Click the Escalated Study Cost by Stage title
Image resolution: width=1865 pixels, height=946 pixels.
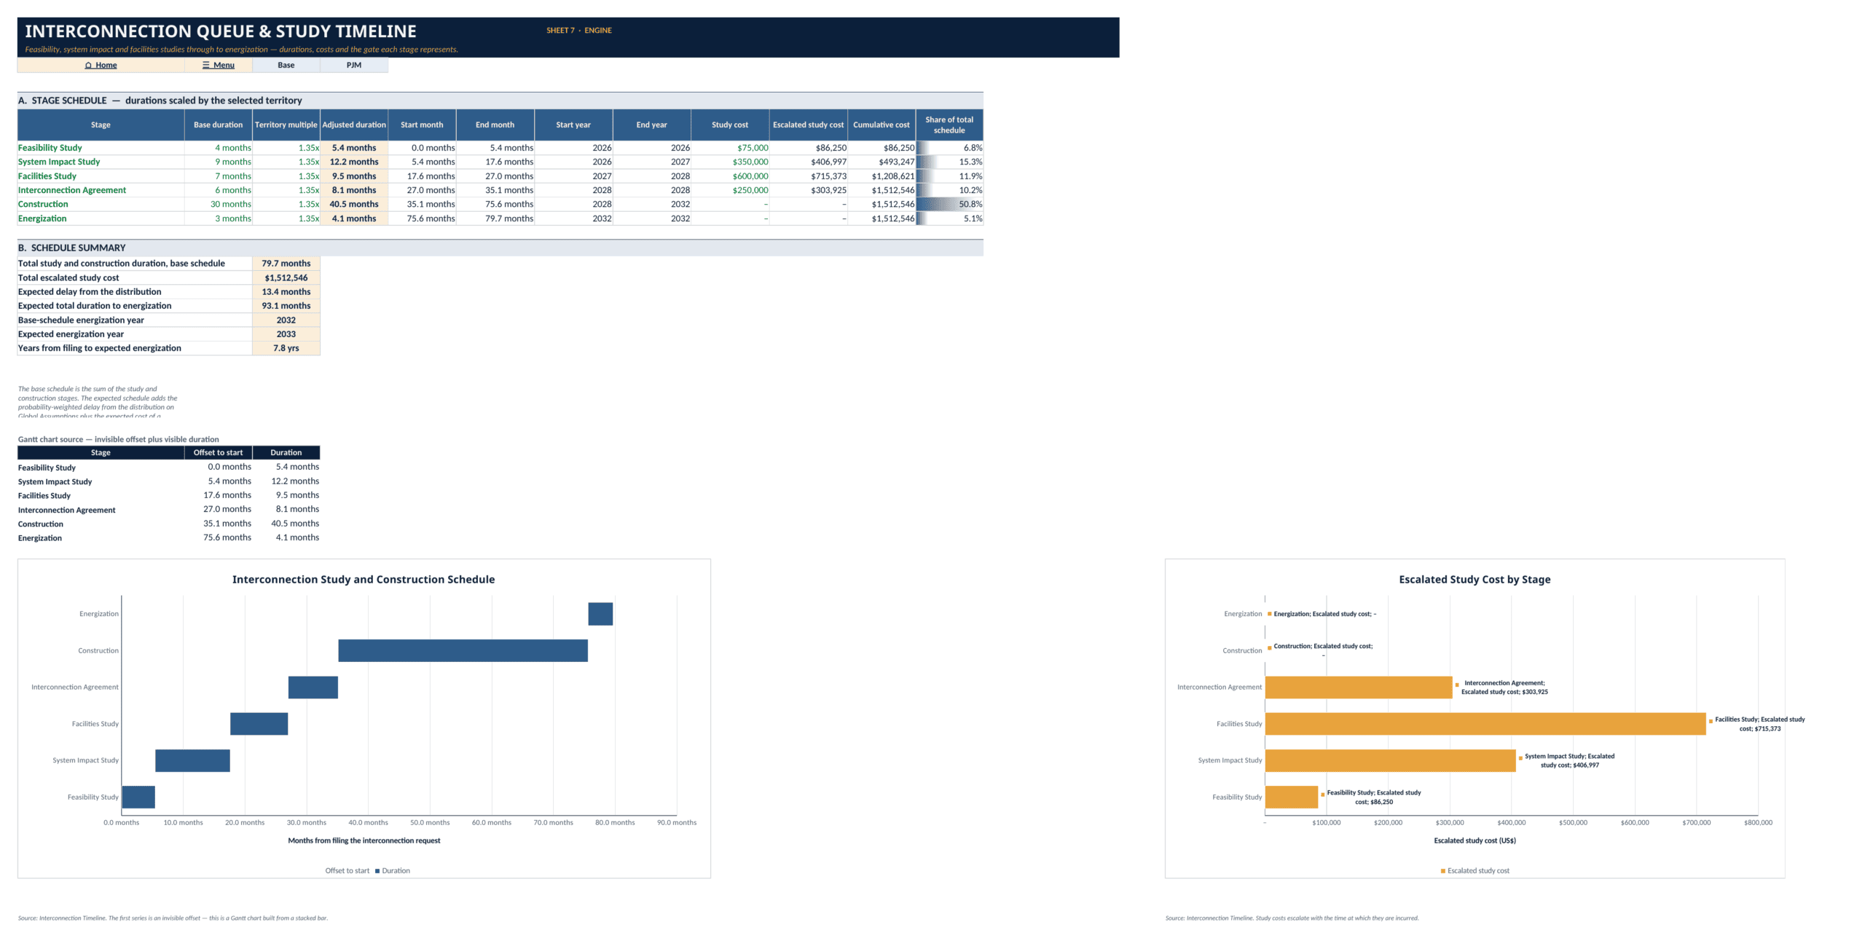(x=1475, y=580)
